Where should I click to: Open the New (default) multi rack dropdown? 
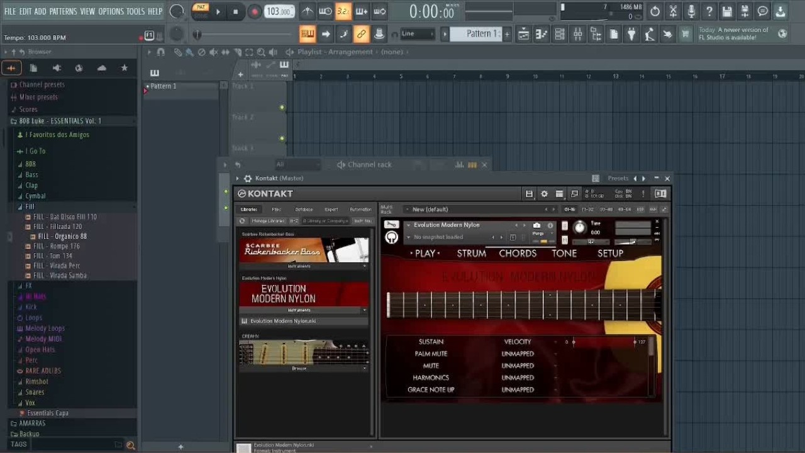click(478, 210)
